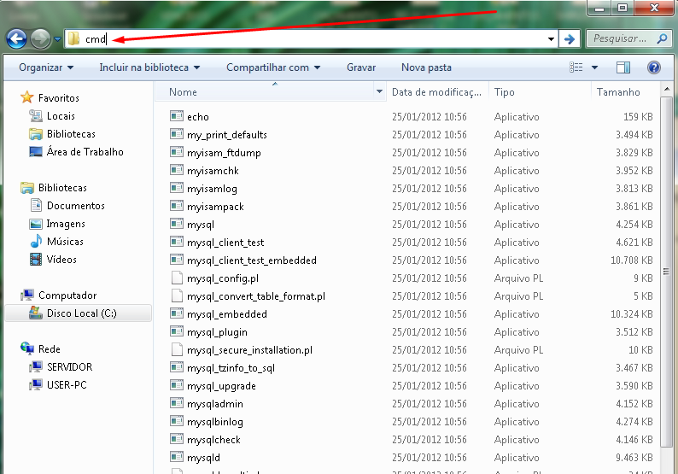Image resolution: width=678 pixels, height=474 pixels.
Task: Click the search magnifier icon
Action: [x=662, y=39]
